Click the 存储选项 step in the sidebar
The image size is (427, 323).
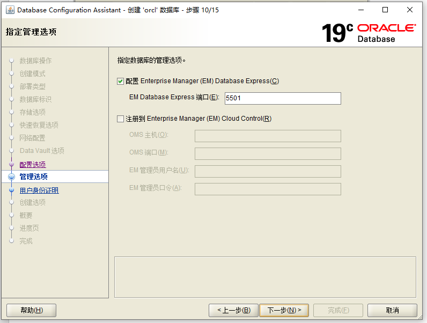[32, 112]
